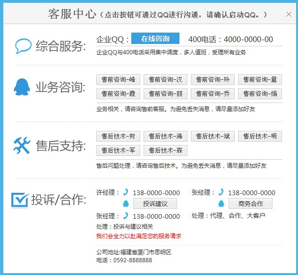
Task: Select the 售后技术-军 button
Action: 118,150
